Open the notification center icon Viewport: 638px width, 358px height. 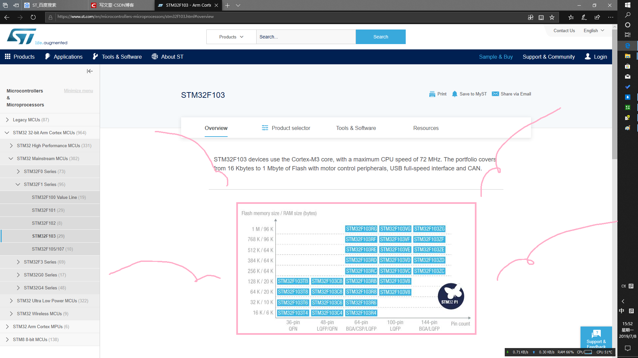point(627,348)
